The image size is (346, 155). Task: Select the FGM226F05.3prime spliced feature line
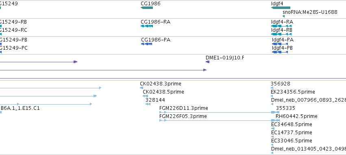pyautogui.click(x=220, y=120)
